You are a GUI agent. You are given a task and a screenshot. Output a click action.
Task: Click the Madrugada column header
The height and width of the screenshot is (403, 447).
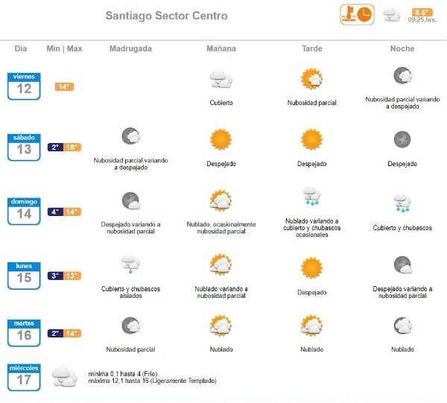click(x=130, y=48)
